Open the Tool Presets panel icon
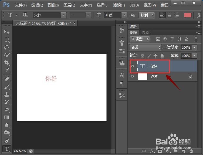Image resolution: width=203 pixels, height=155 pixels. (x=122, y=95)
